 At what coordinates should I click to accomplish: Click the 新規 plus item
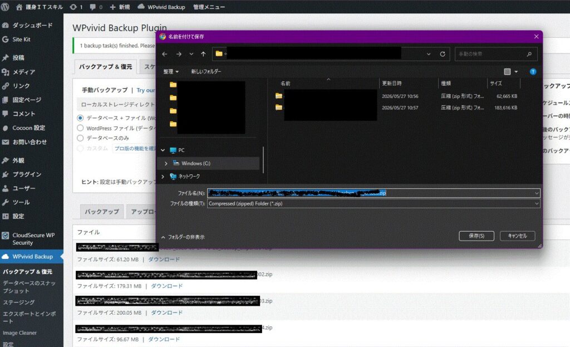120,7
